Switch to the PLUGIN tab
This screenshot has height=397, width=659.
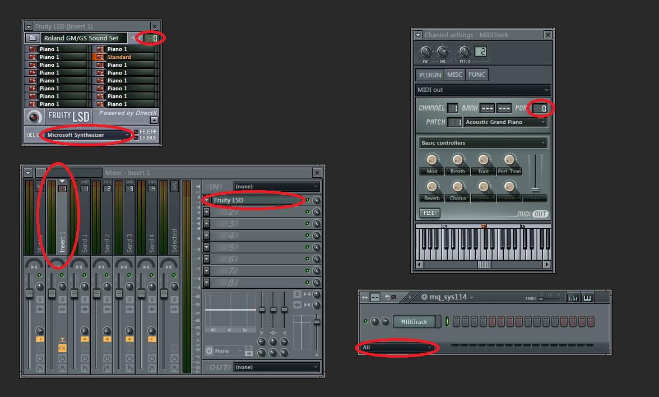click(430, 75)
